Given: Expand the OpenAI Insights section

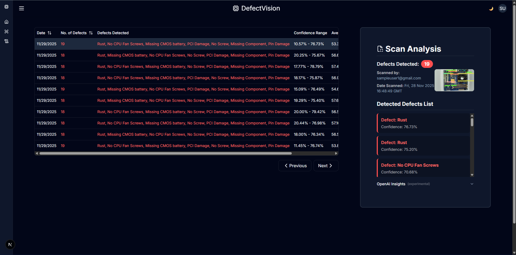Looking at the screenshot, I should pos(425,184).
